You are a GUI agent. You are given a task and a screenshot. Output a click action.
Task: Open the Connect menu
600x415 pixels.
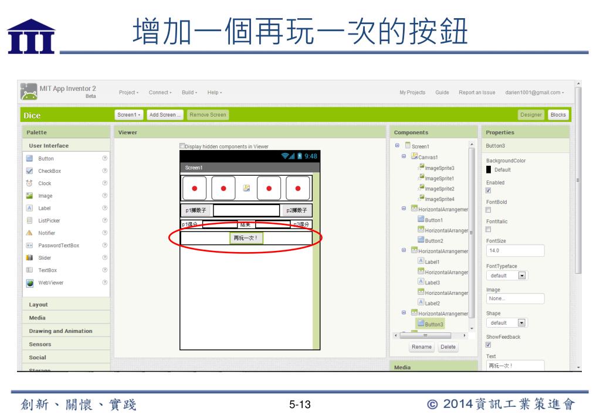tap(160, 93)
